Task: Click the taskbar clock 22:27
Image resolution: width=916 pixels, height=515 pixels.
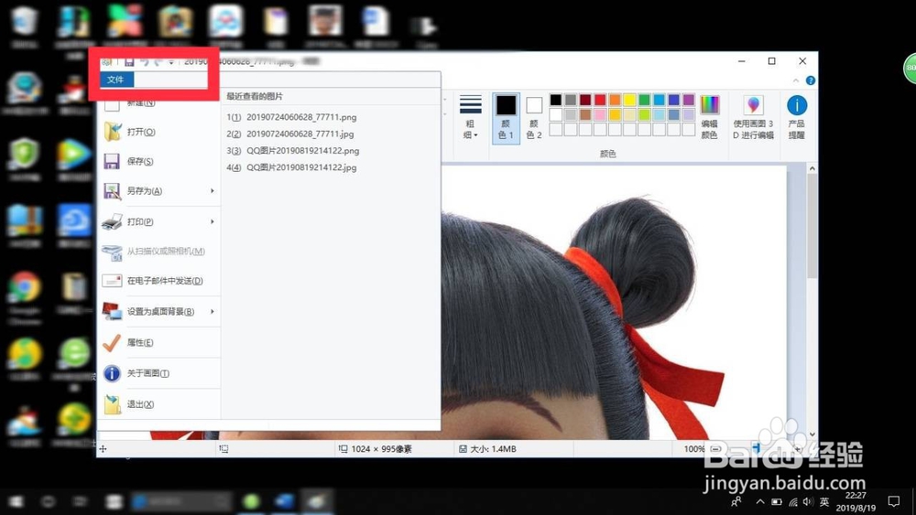Action: click(x=856, y=496)
